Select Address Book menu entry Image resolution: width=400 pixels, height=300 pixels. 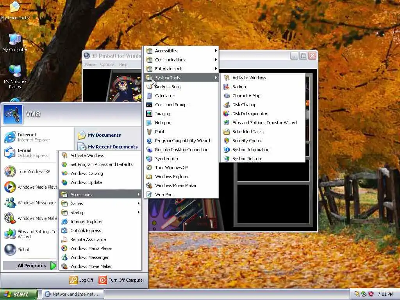tap(181, 87)
